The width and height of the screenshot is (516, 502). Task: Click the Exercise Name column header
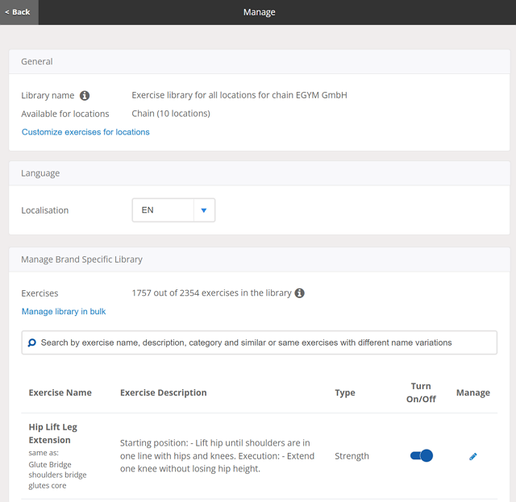[x=60, y=393]
